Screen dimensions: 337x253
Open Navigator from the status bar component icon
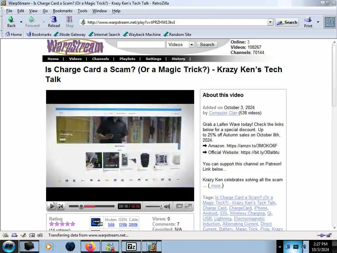[5, 235]
